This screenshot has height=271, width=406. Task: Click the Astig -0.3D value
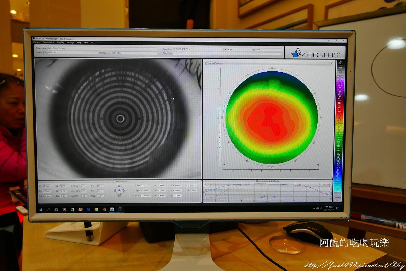100,196
